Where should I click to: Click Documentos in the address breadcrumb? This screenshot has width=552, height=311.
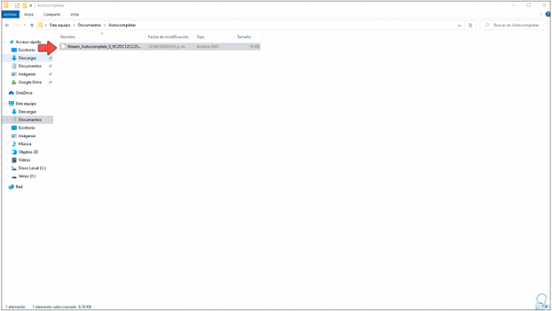[89, 25]
